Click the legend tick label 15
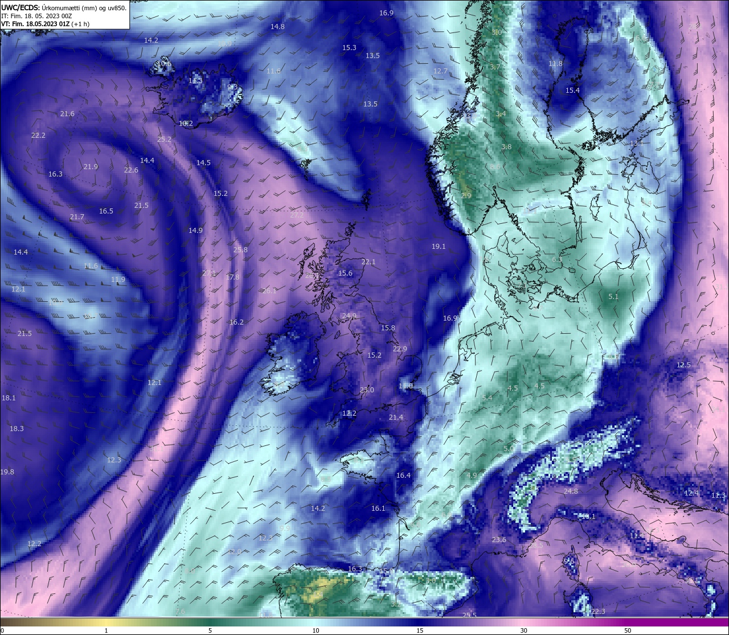The height and width of the screenshot is (635, 729). 419,630
